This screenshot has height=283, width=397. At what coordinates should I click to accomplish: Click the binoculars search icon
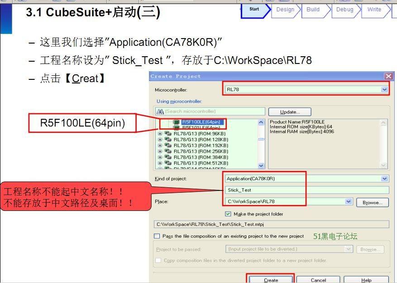click(x=160, y=112)
